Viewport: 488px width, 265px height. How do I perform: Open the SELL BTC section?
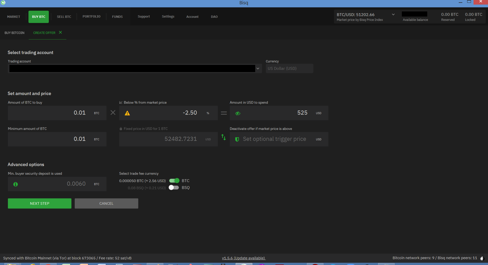pyautogui.click(x=64, y=17)
